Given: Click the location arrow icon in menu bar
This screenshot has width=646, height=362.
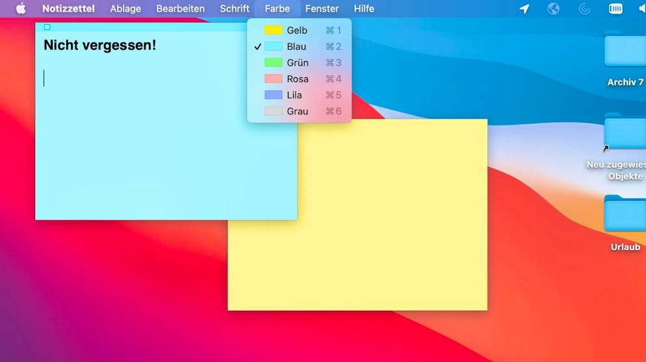Looking at the screenshot, I should [x=524, y=8].
